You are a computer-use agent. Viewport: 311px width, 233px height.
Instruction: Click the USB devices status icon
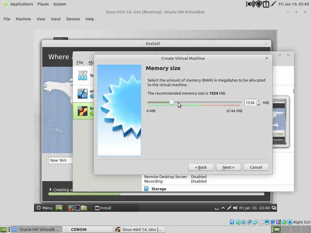[x=255, y=222]
